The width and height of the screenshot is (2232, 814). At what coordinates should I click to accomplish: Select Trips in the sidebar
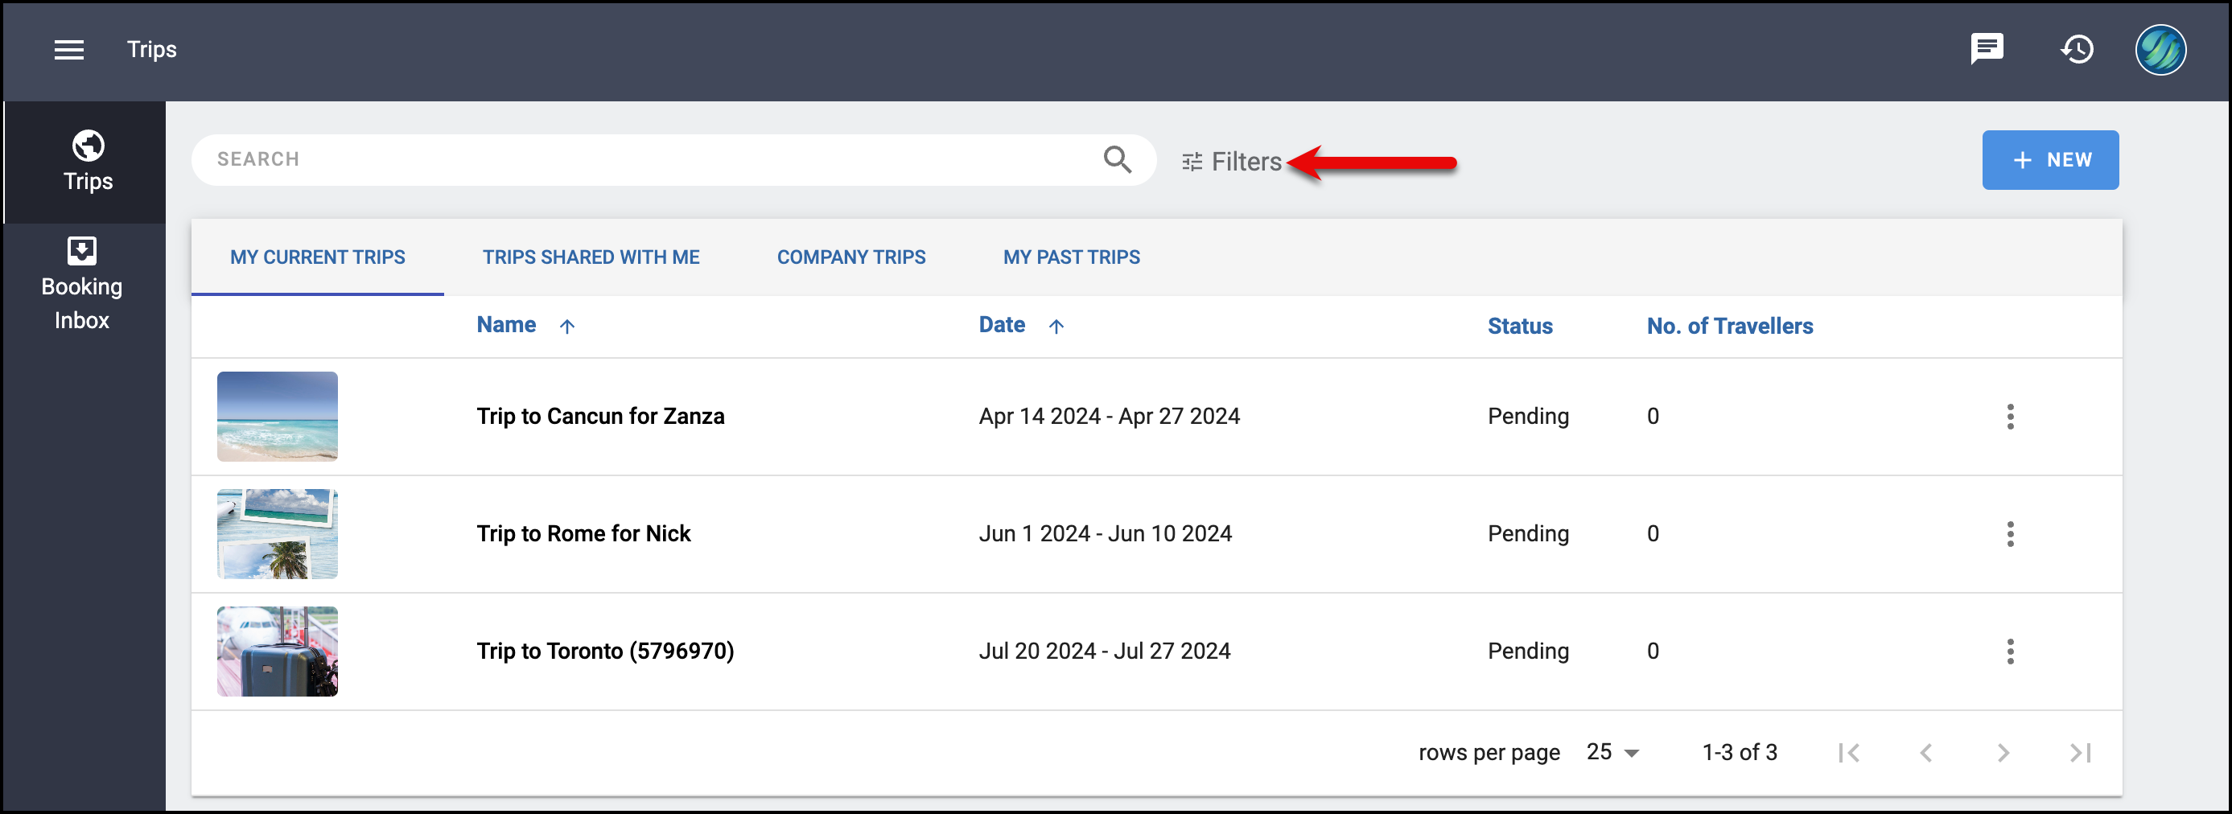[85, 162]
